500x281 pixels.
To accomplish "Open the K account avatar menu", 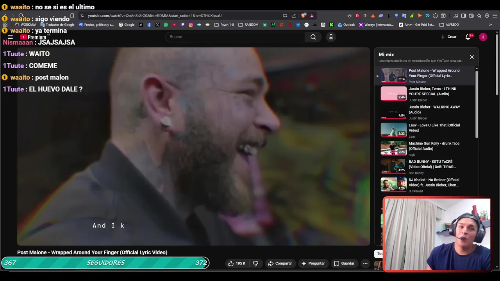I will [483, 37].
